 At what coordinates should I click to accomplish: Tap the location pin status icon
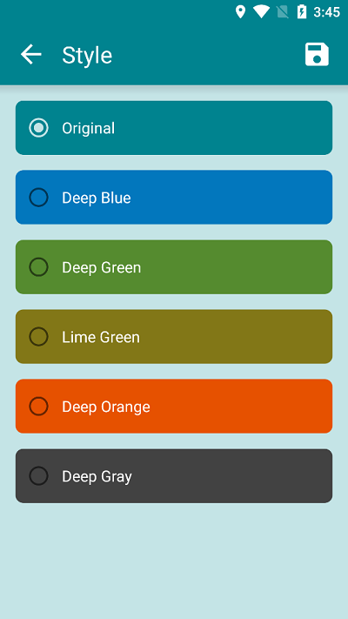240,12
